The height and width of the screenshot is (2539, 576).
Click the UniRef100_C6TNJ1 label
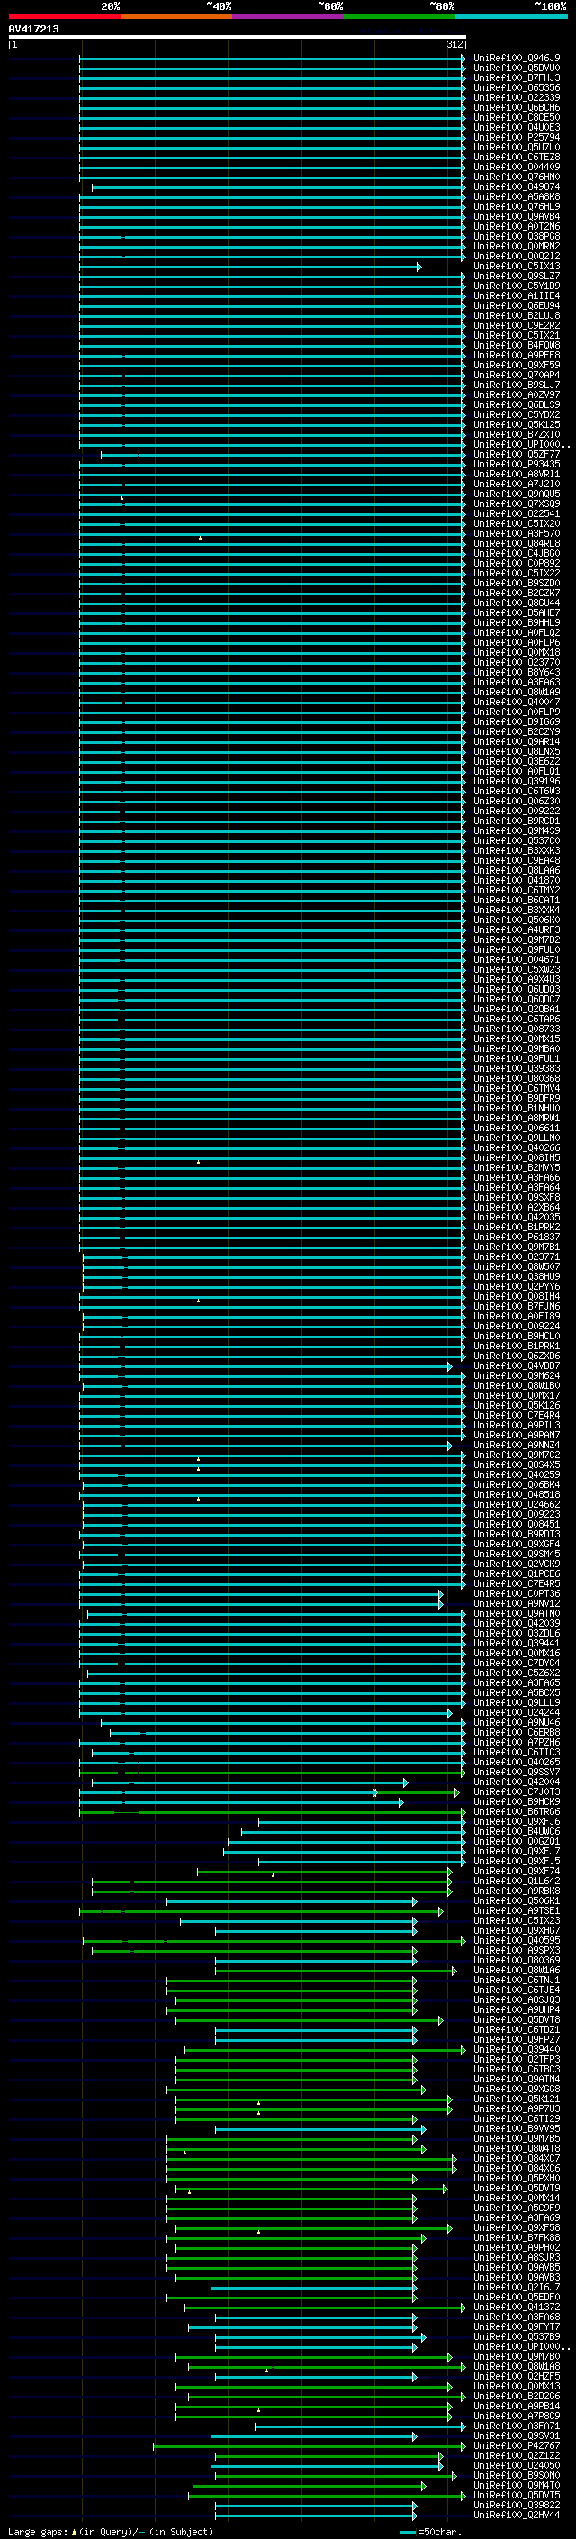click(x=516, y=1979)
